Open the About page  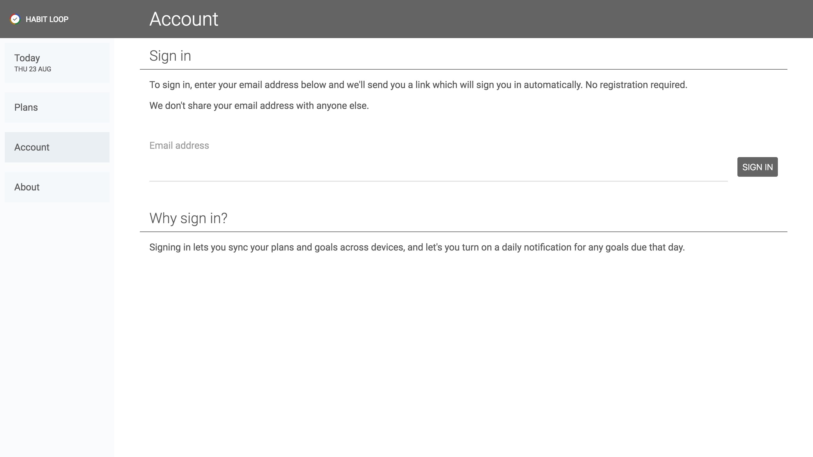click(x=57, y=187)
